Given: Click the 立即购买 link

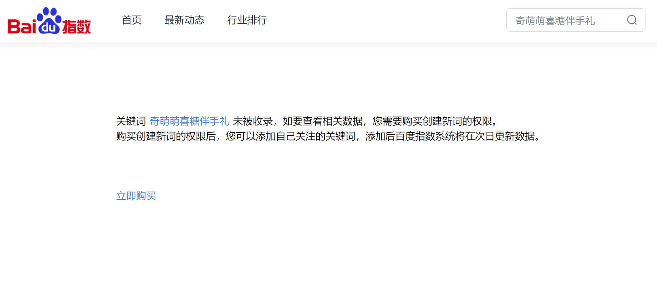Looking at the screenshot, I should pos(136,196).
